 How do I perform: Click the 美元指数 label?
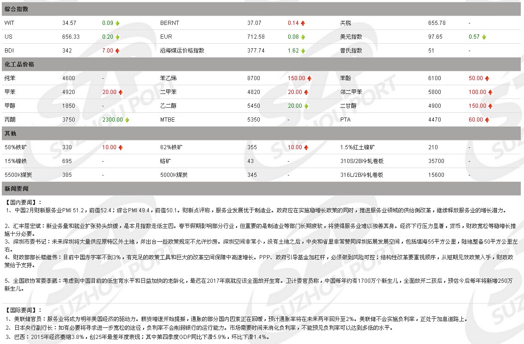pyautogui.click(x=351, y=37)
